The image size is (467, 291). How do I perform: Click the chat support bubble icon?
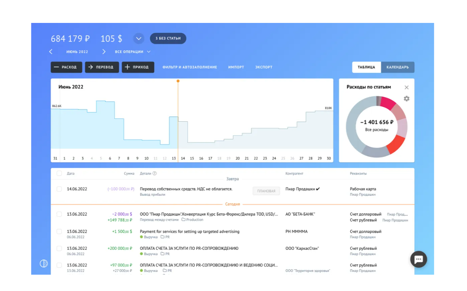tap(418, 260)
